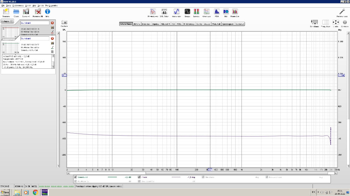The image size is (350, 196).
Task: Switch to SPL & Phase tab
Action: 126,24
